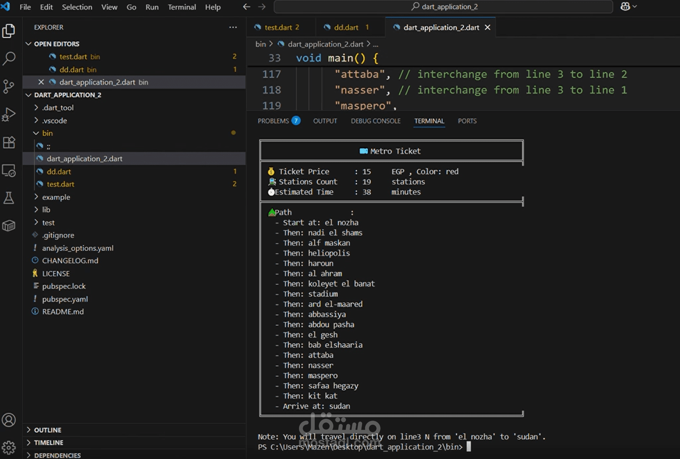This screenshot has height=459, width=680.
Task: Expand the OUTLINE section
Action: point(47,430)
